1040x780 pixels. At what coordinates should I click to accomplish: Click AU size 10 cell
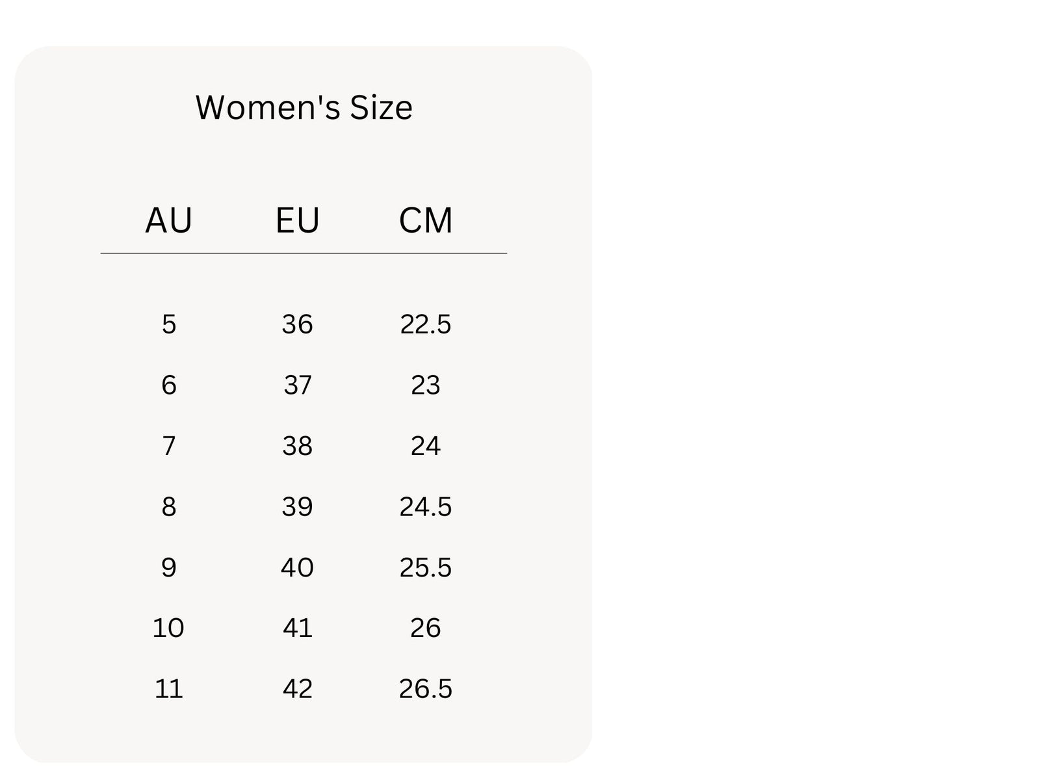click(168, 628)
